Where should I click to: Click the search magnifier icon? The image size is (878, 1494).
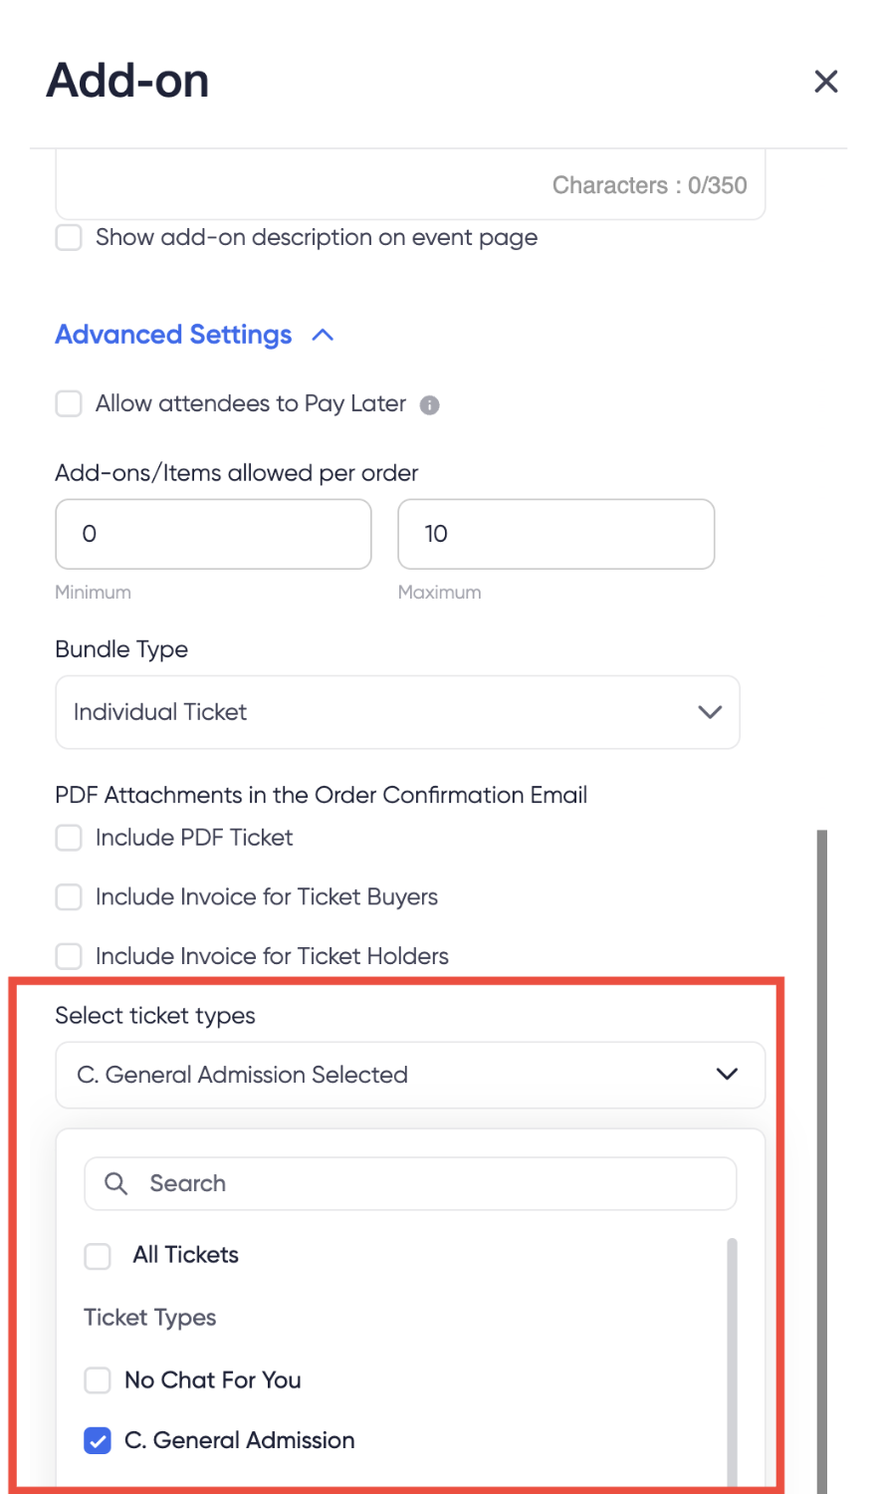pyautogui.click(x=116, y=1183)
